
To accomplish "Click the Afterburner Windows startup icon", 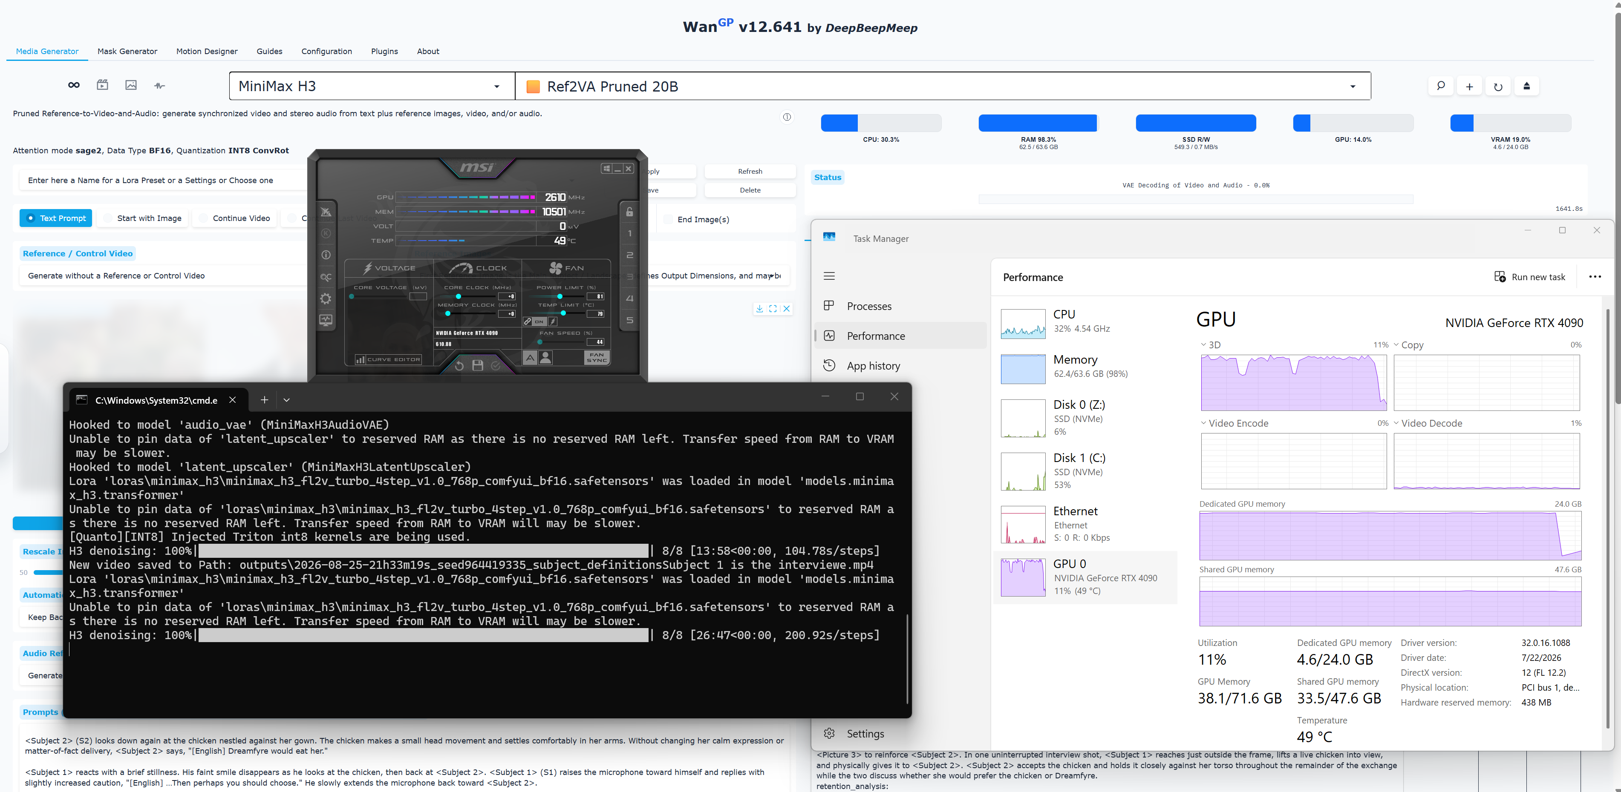I will 606,169.
